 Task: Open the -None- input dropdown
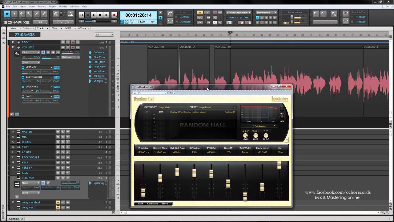(70, 57)
